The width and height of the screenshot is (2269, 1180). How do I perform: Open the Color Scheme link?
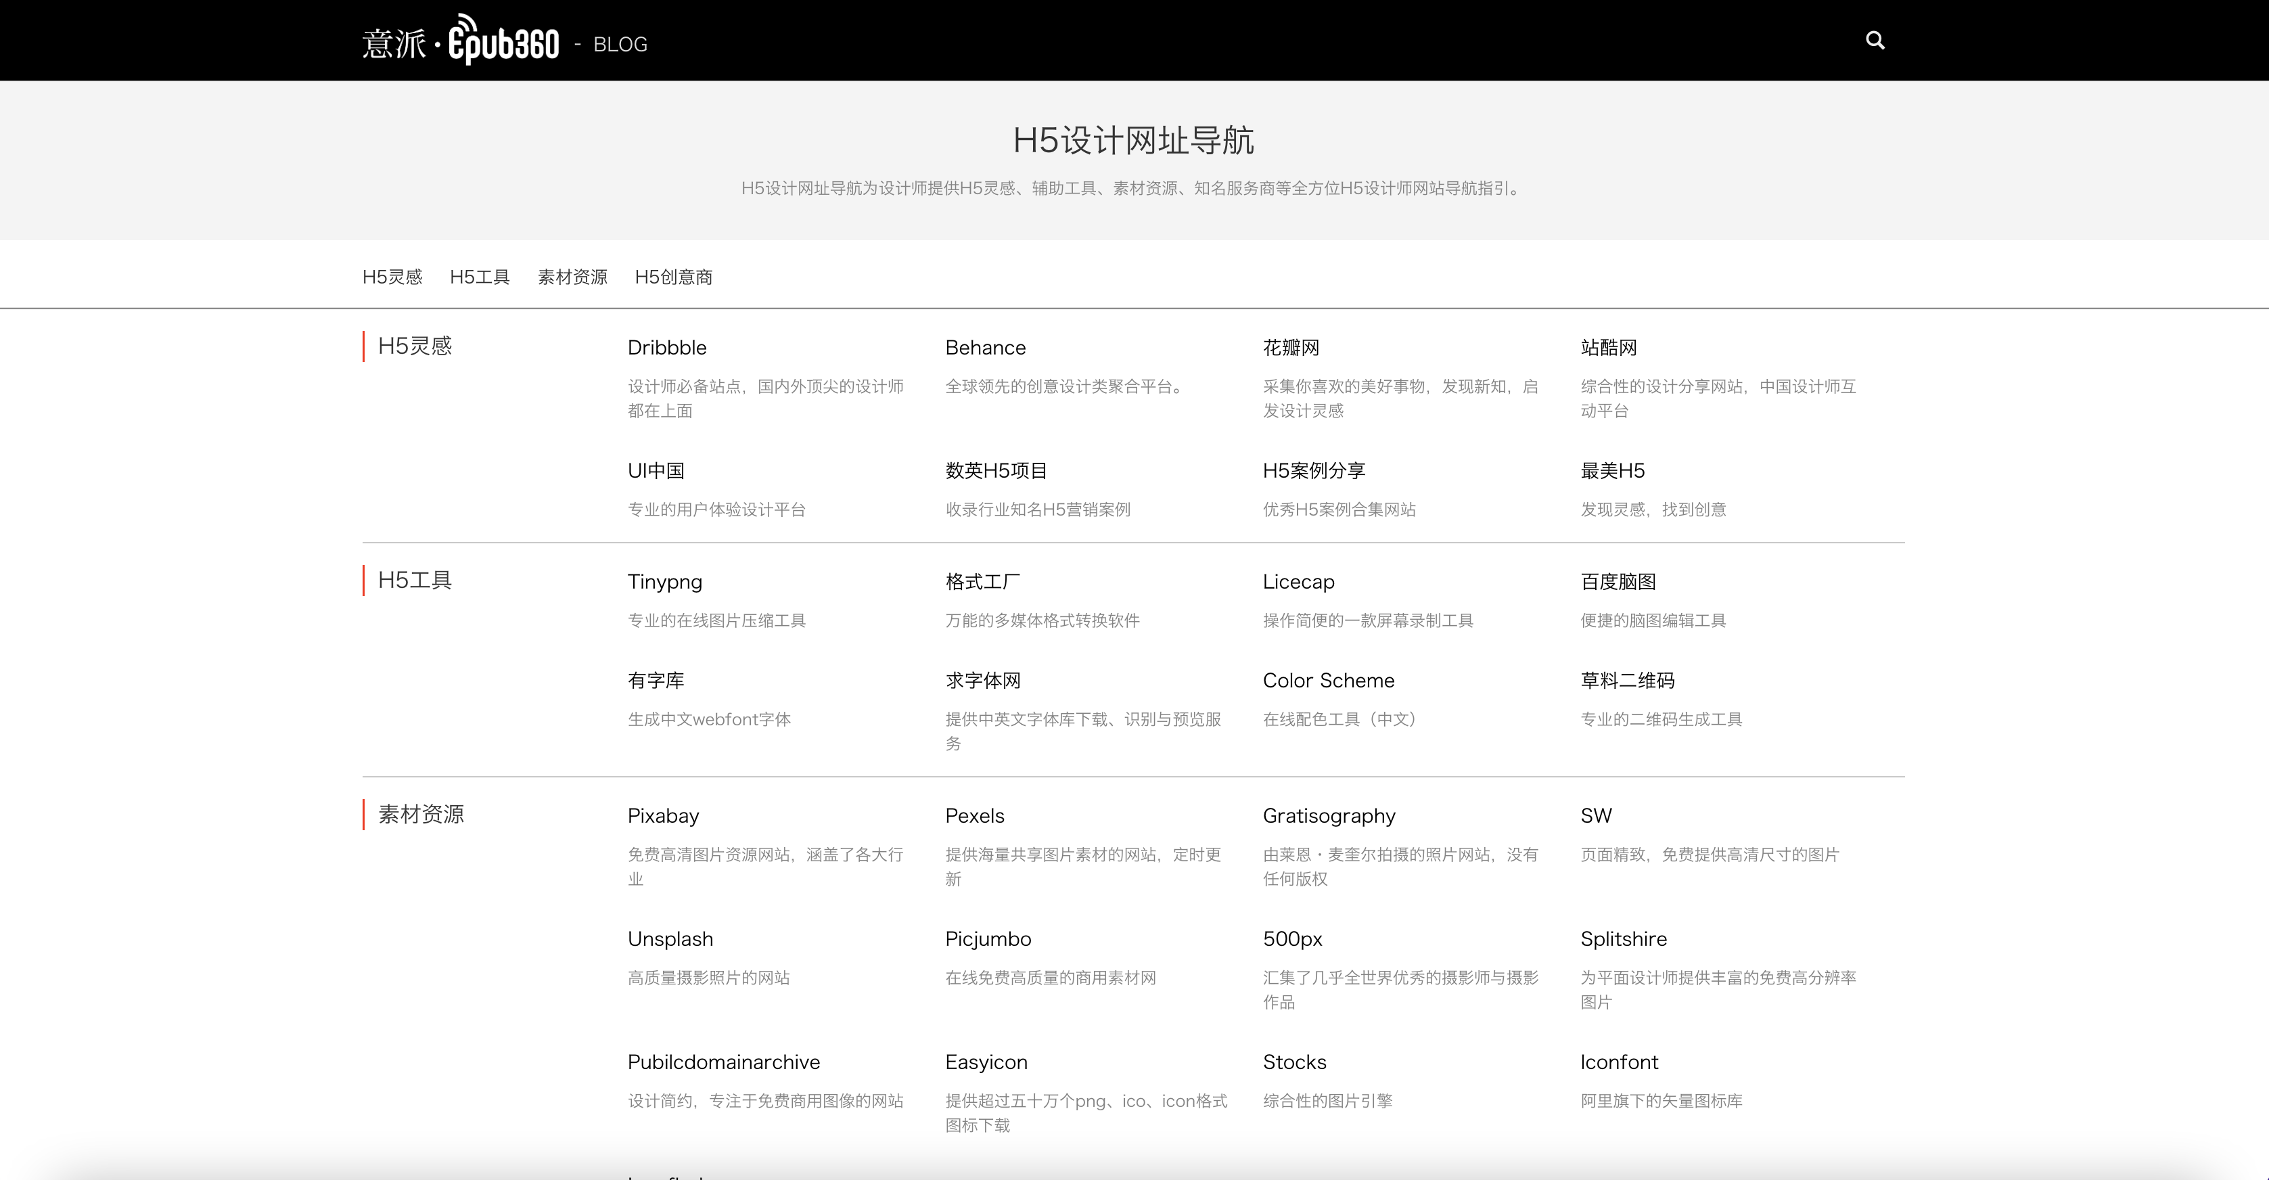pos(1328,681)
